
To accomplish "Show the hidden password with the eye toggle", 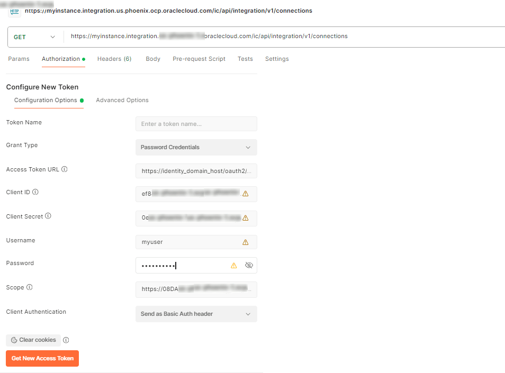I will click(249, 265).
